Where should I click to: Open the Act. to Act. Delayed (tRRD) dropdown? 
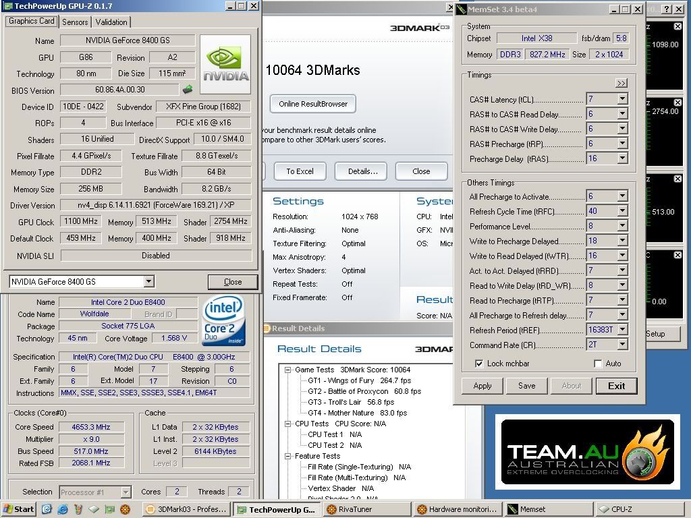[x=622, y=270]
